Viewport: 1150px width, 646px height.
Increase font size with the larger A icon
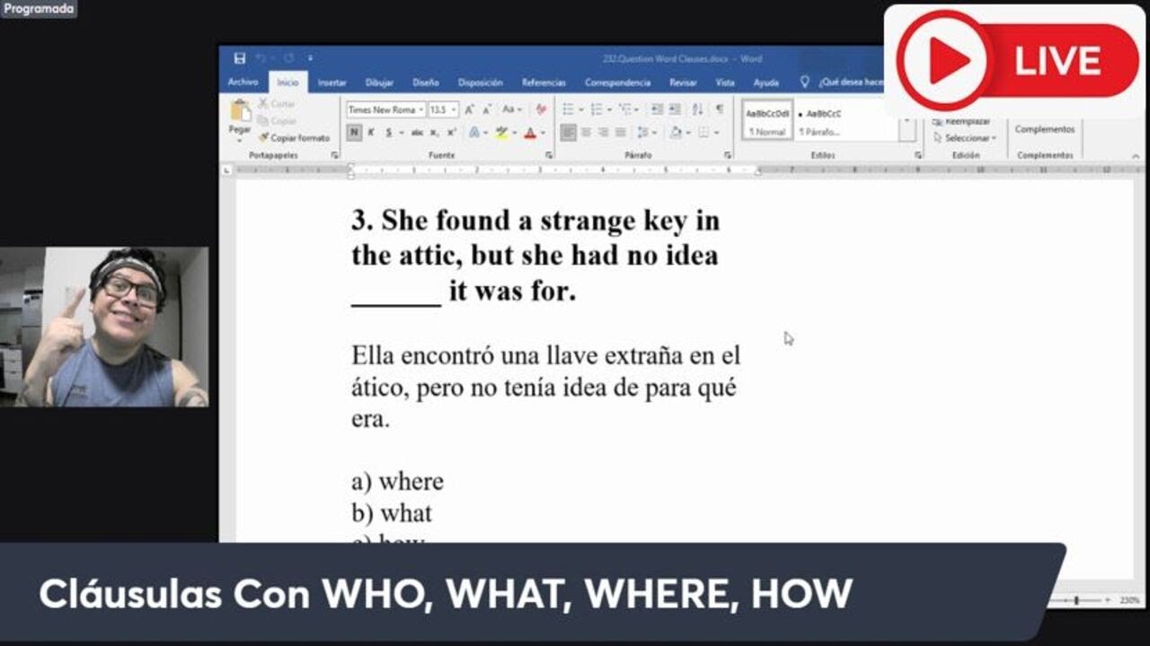click(x=470, y=109)
